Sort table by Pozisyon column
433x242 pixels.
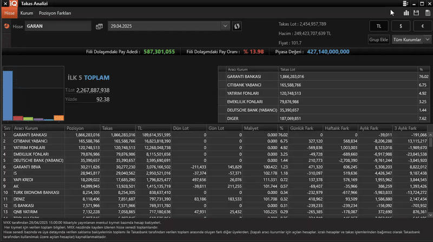pyautogui.click(x=83, y=128)
